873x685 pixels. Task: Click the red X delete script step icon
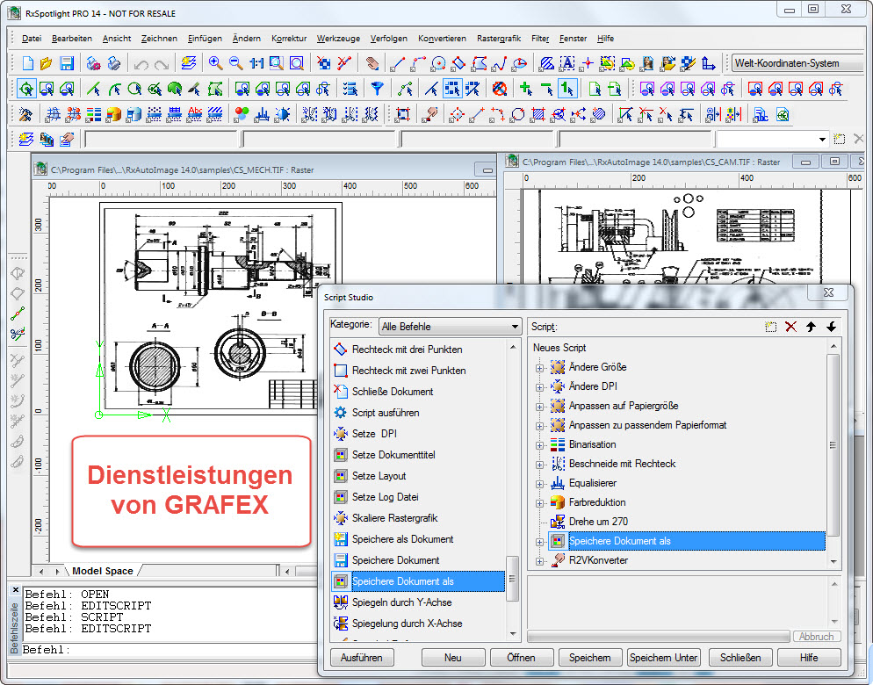[790, 327]
